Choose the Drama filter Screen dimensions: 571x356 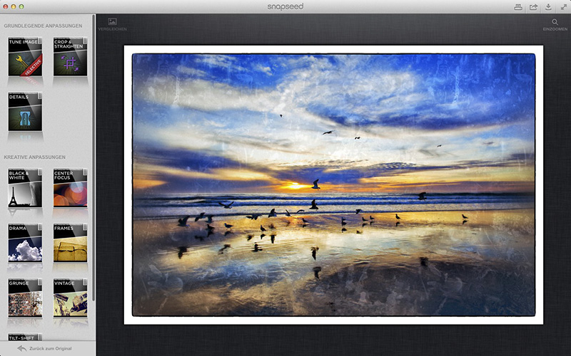pos(25,243)
